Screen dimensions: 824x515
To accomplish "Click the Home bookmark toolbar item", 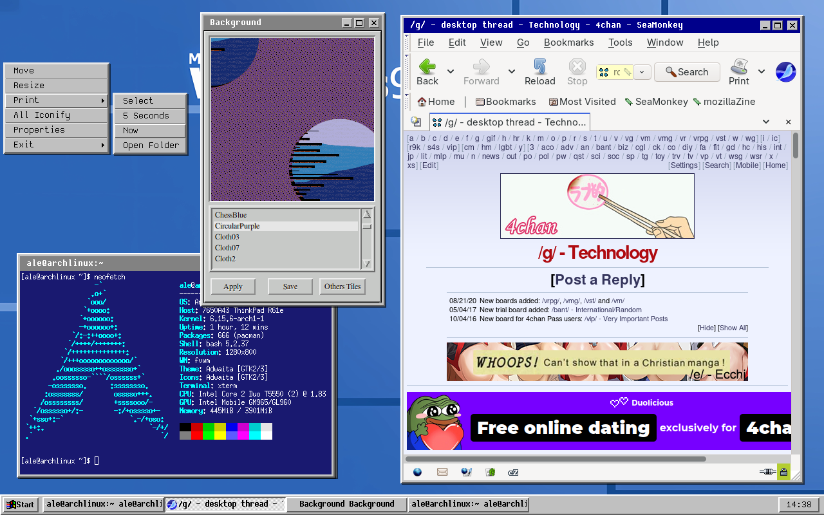I will pyautogui.click(x=436, y=102).
